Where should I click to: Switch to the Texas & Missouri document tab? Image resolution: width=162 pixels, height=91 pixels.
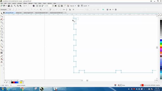pyautogui.click(x=42, y=13)
